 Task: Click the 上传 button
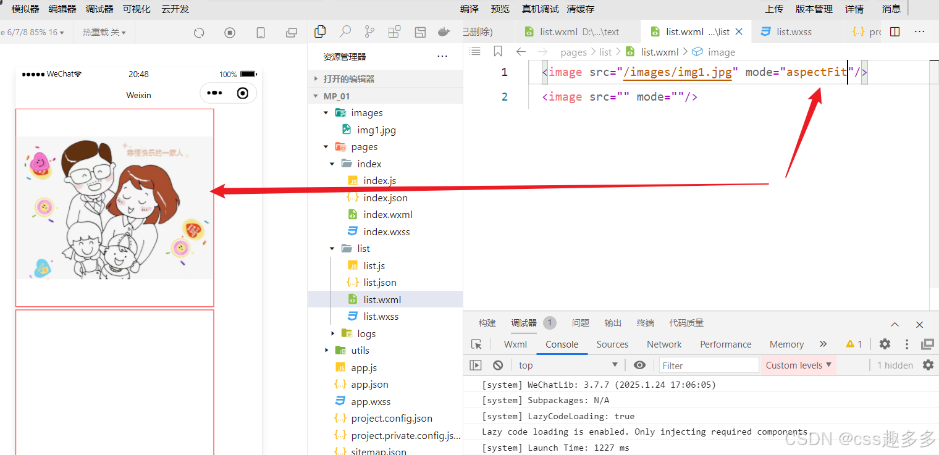click(x=774, y=9)
